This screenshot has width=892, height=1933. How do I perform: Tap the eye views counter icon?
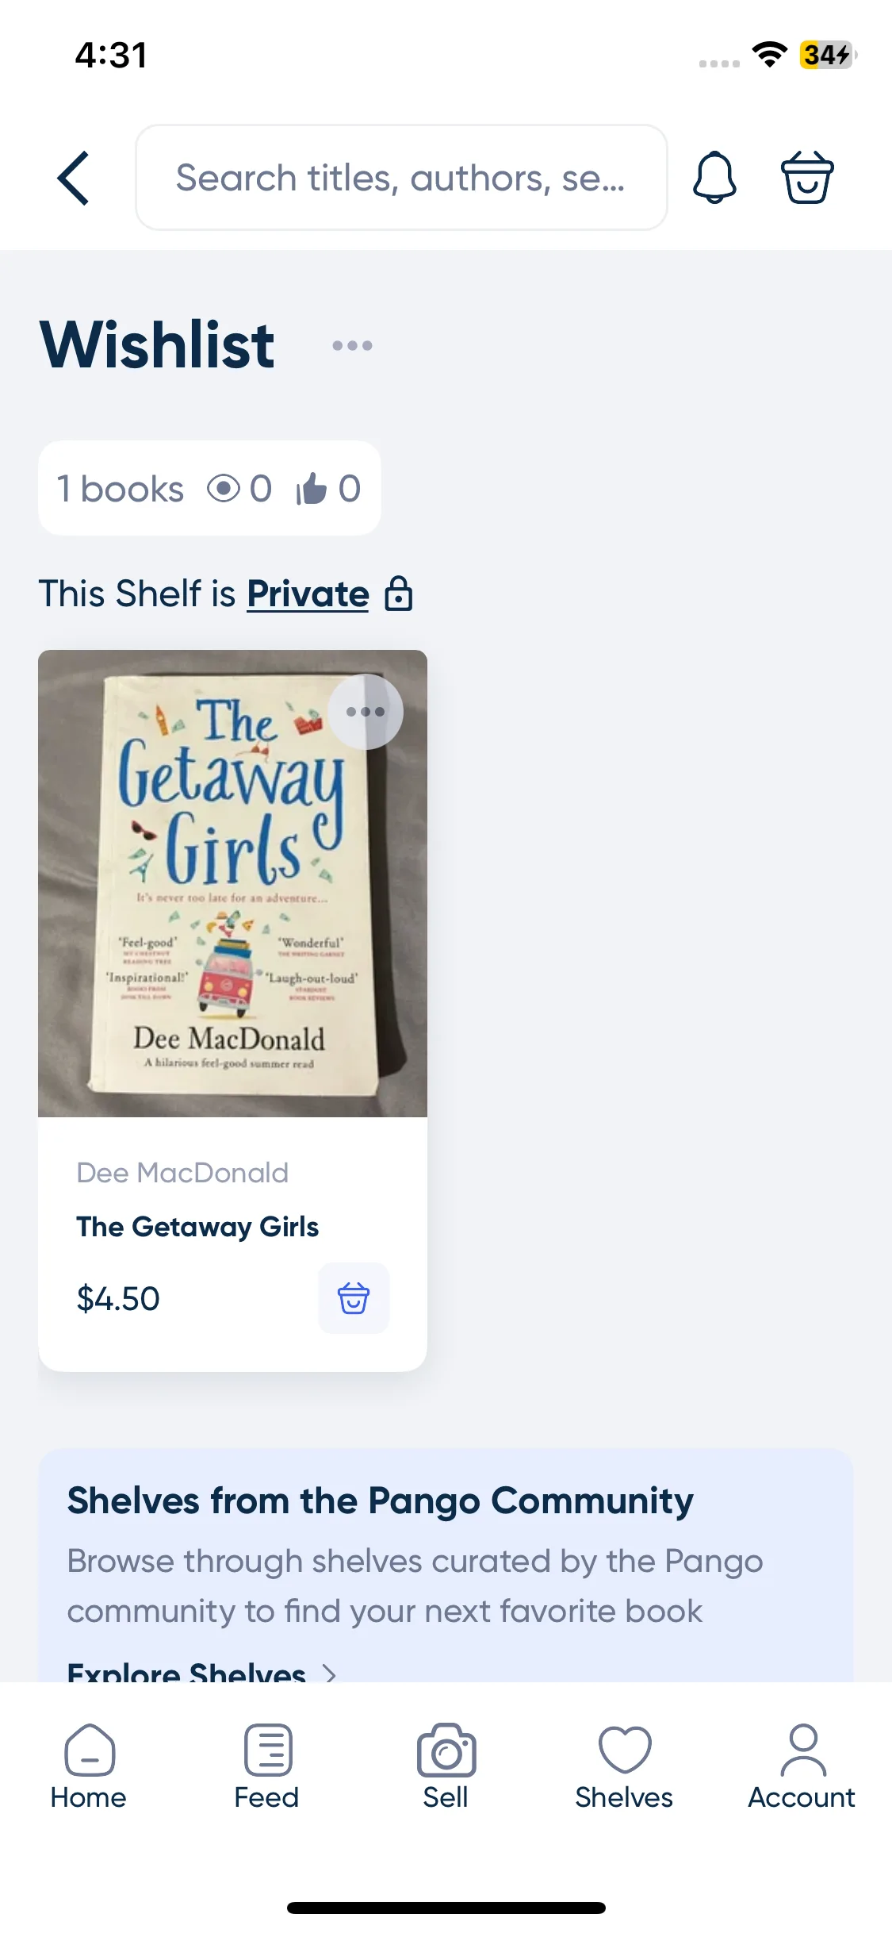point(224,489)
